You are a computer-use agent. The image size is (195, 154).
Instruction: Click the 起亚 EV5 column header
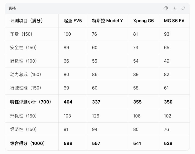[x=73, y=21]
